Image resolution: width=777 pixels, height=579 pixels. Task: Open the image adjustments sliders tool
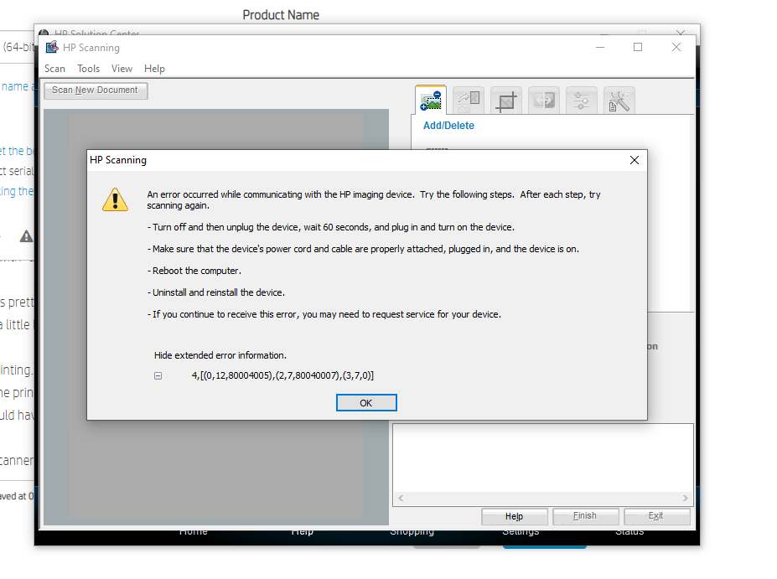point(581,100)
